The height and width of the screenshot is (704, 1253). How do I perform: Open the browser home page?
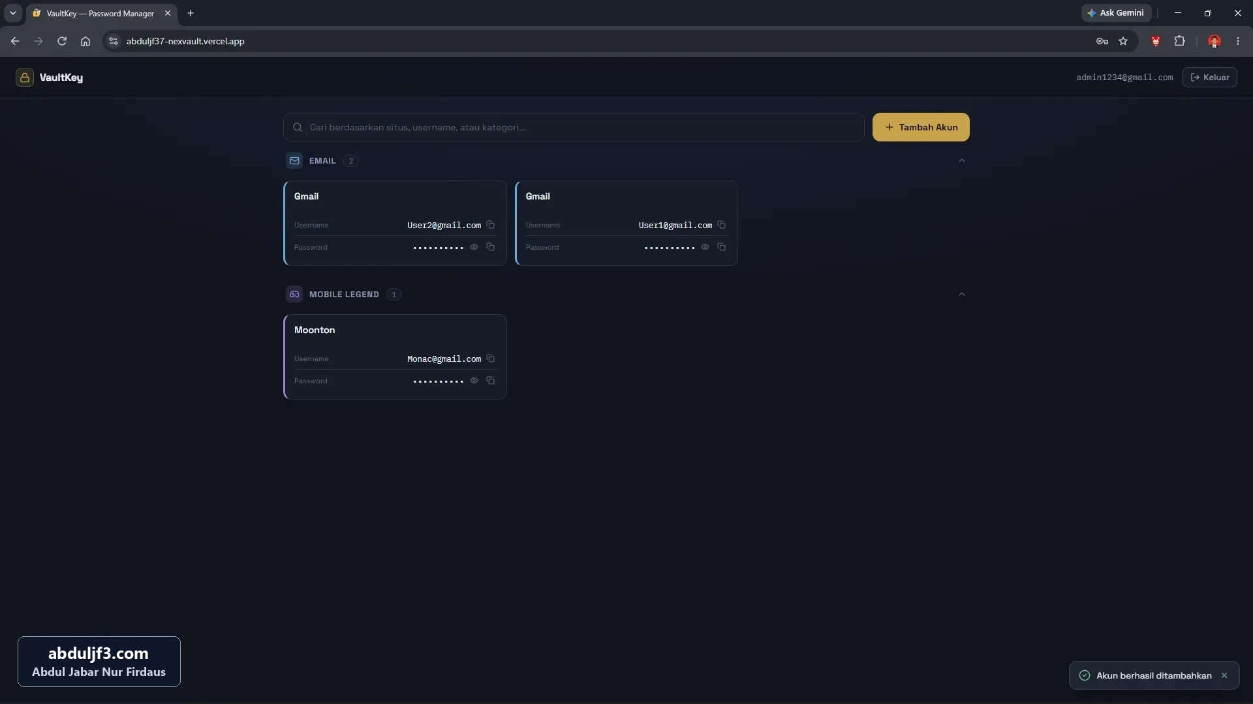[85, 41]
